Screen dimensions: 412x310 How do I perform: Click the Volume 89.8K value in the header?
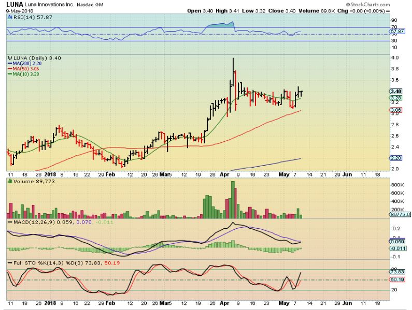pyautogui.click(x=317, y=11)
